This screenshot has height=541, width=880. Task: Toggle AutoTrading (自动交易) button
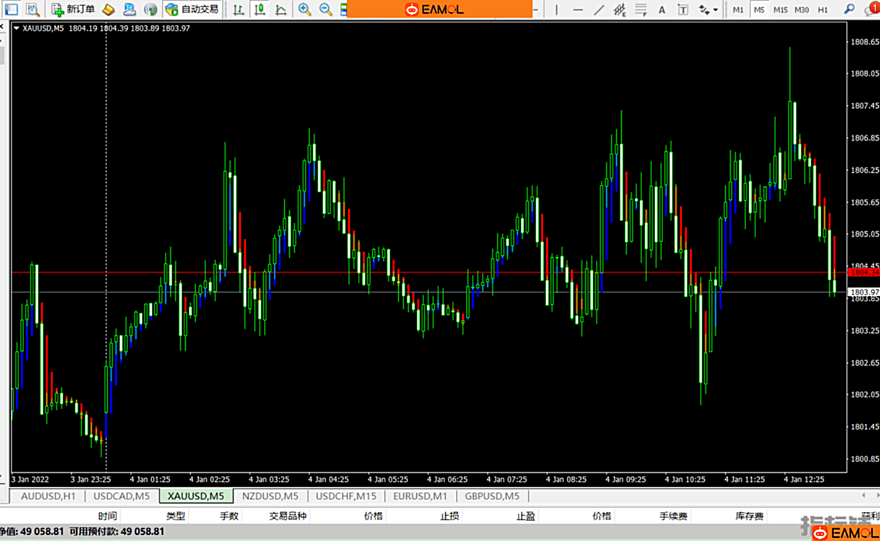pyautogui.click(x=193, y=9)
